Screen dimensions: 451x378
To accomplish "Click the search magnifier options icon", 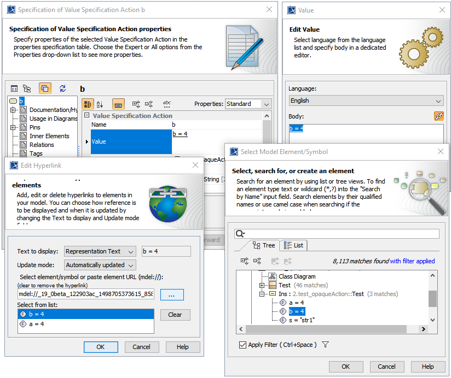I will 240,234.
